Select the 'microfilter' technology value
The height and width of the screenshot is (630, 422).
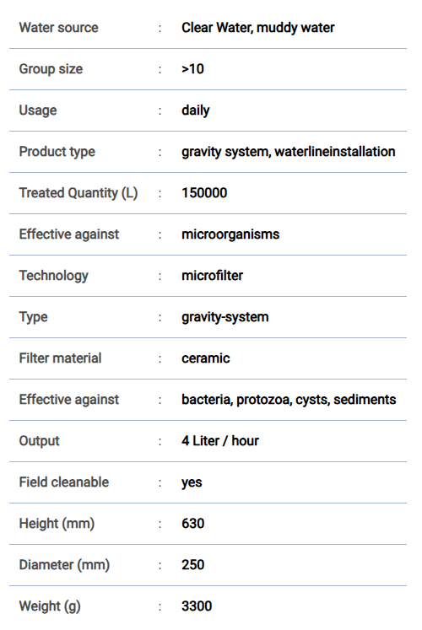(212, 276)
